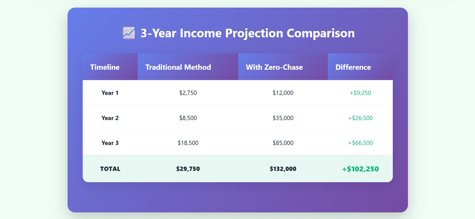Image resolution: width=475 pixels, height=219 pixels.
Task: Click the $18,500 Year 3 value
Action: 188,143
